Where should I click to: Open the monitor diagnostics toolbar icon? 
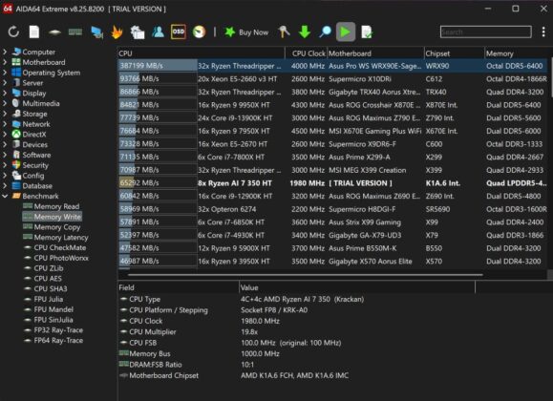tap(96, 32)
